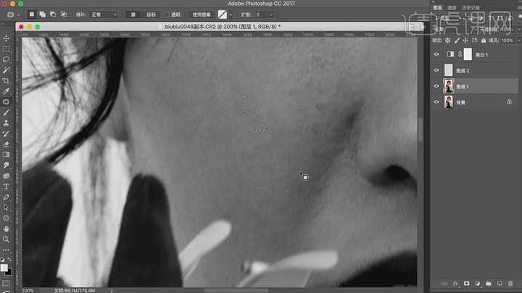Select the Brush tool

point(6,113)
